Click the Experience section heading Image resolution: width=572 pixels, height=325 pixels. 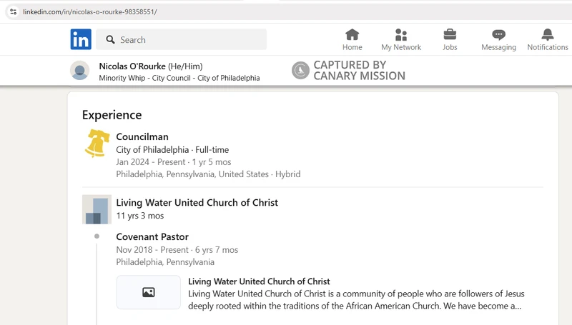pyautogui.click(x=112, y=115)
